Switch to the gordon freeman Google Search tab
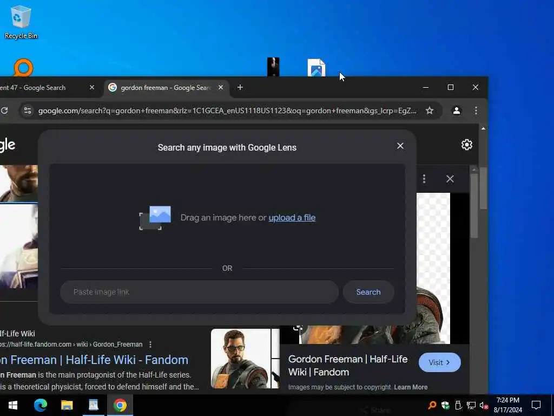The width and height of the screenshot is (554, 416). pyautogui.click(x=165, y=87)
